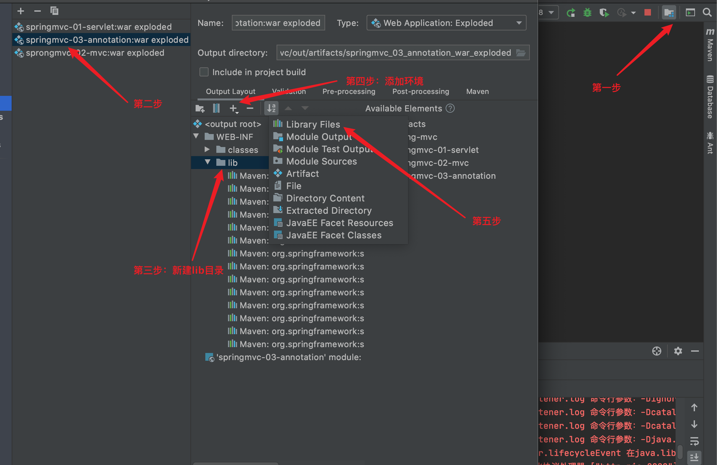
Task: Click the create archive icon
Action: point(216,108)
